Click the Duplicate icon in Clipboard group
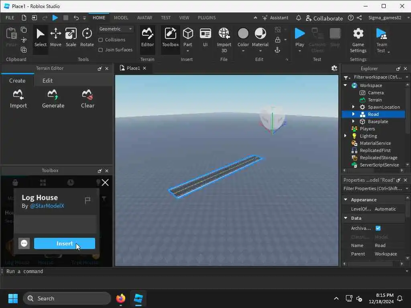This screenshot has width=411, height=308. (x=24, y=50)
